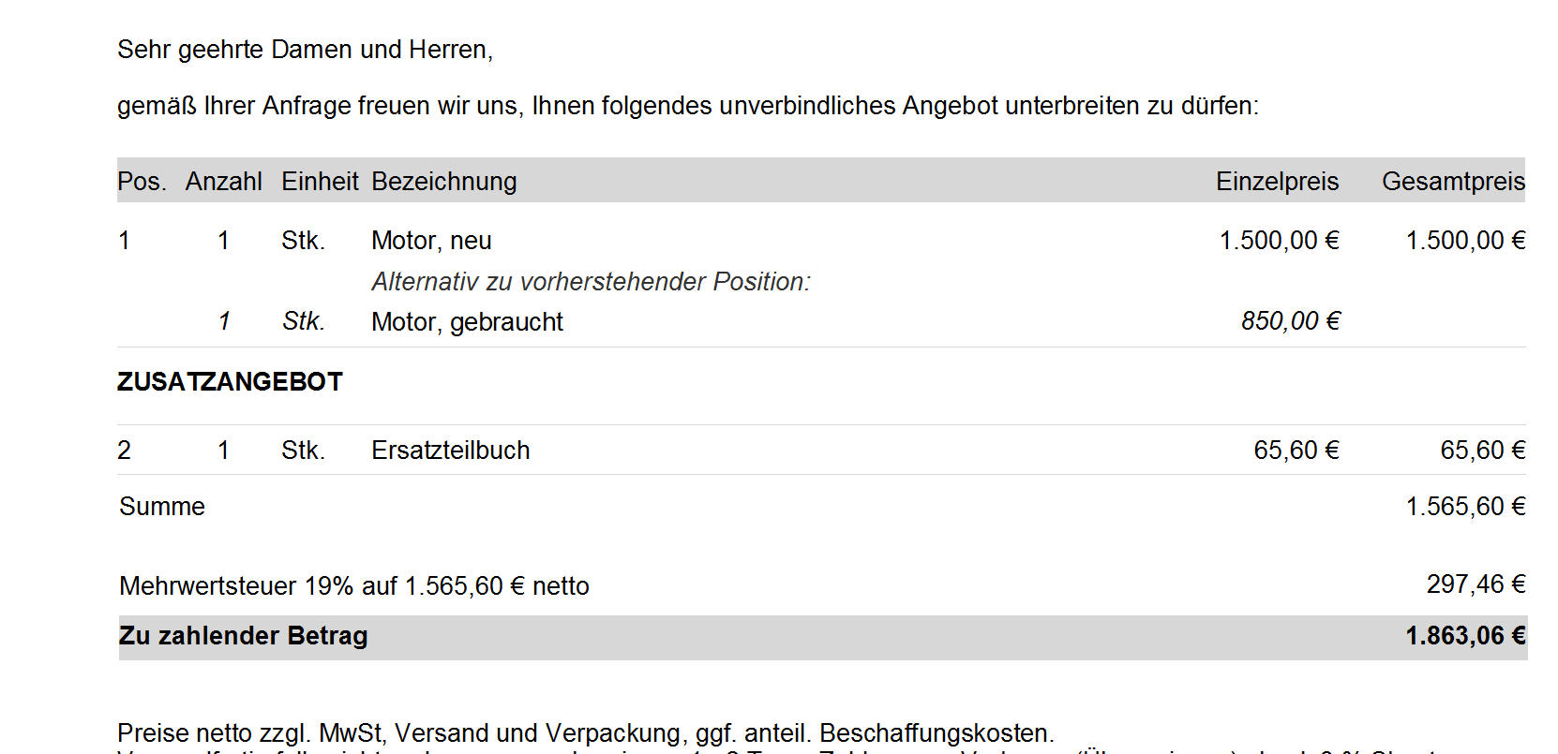Click the Bezeichnung column header
Screen dimensions: 1558x754
443,181
